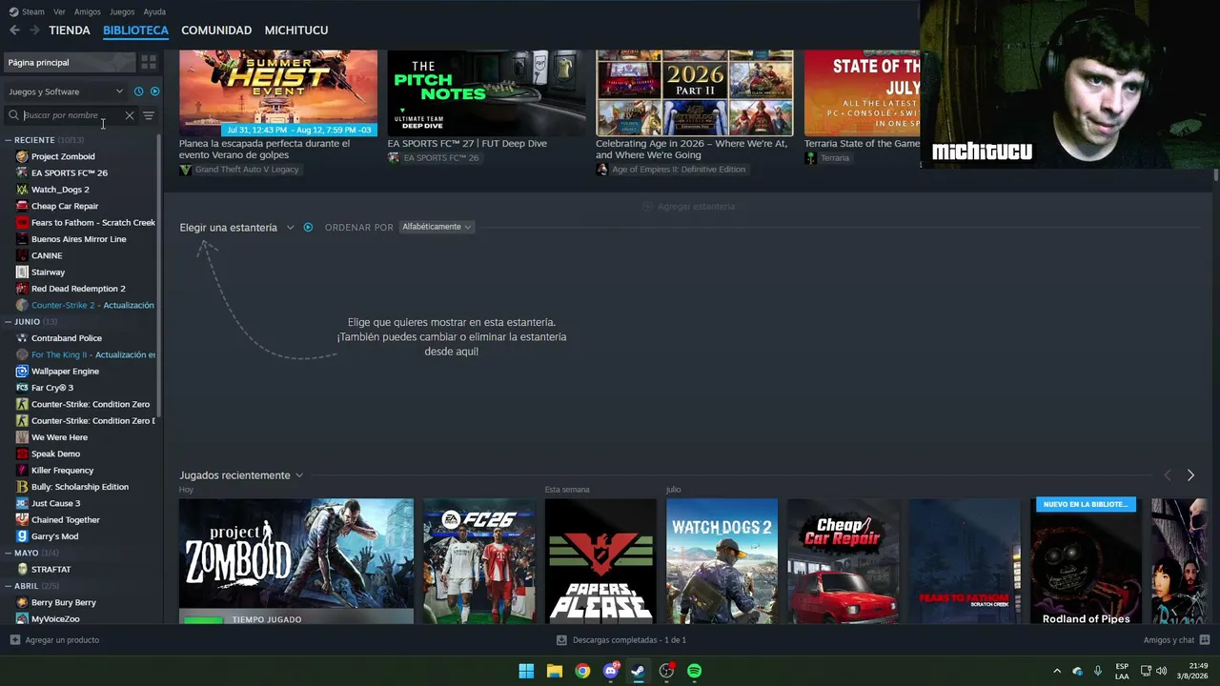Go forward with the right arrow
Screen dimensions: 1220x686
(x=34, y=30)
